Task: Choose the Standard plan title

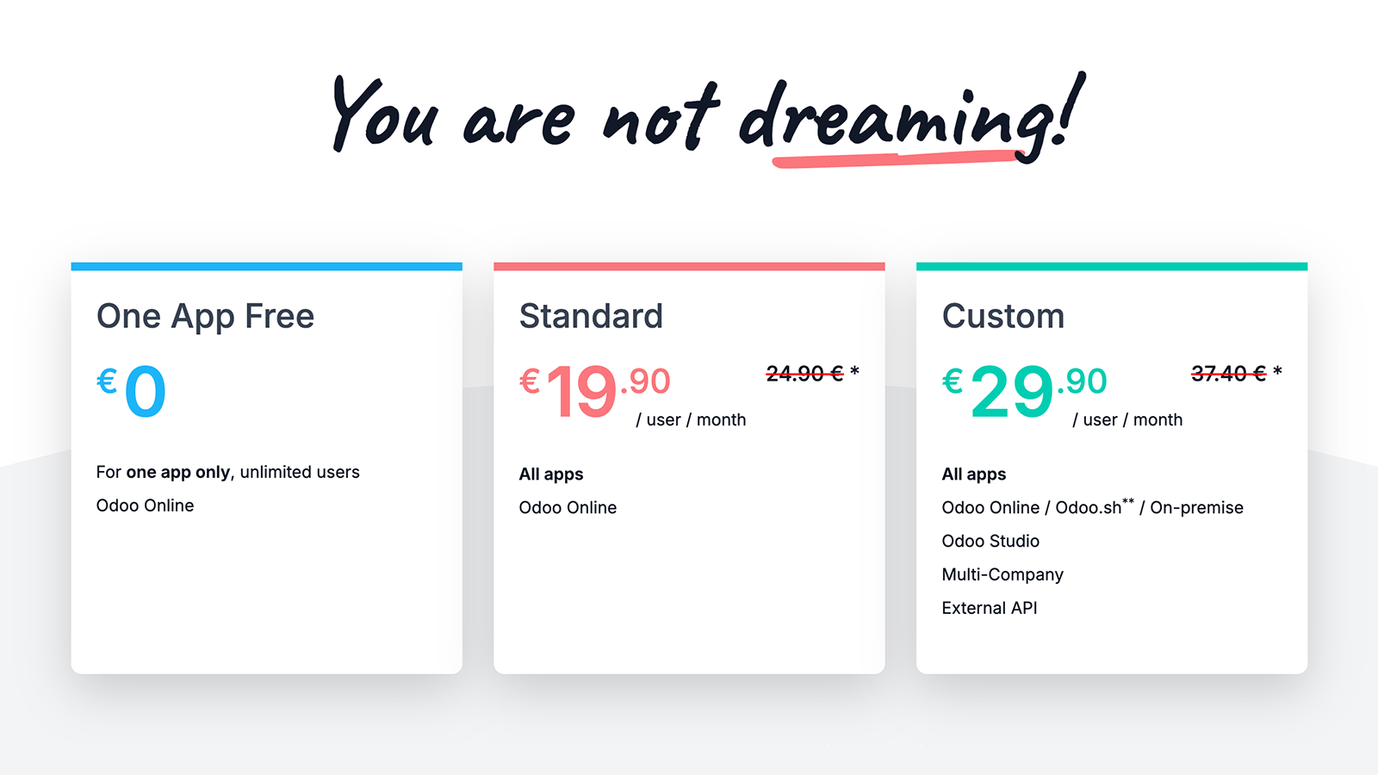Action: pyautogui.click(x=591, y=316)
